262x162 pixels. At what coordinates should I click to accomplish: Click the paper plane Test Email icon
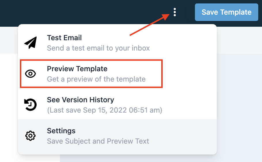(x=31, y=43)
